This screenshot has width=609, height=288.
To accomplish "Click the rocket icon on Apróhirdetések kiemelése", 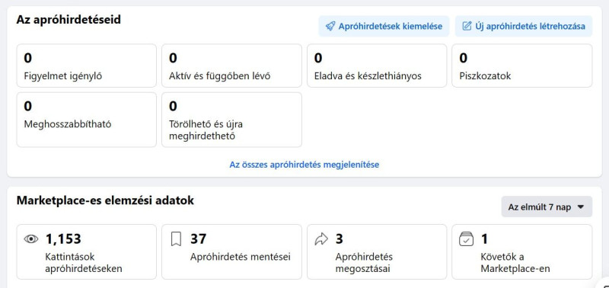I will point(330,27).
